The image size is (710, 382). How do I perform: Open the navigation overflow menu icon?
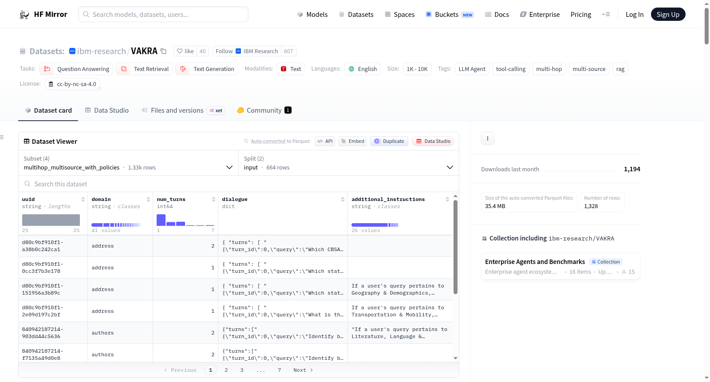606,15
